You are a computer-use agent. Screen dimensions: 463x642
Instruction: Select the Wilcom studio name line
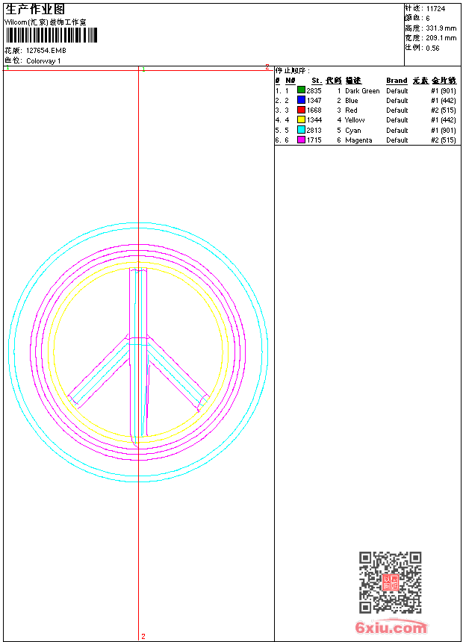coord(45,22)
